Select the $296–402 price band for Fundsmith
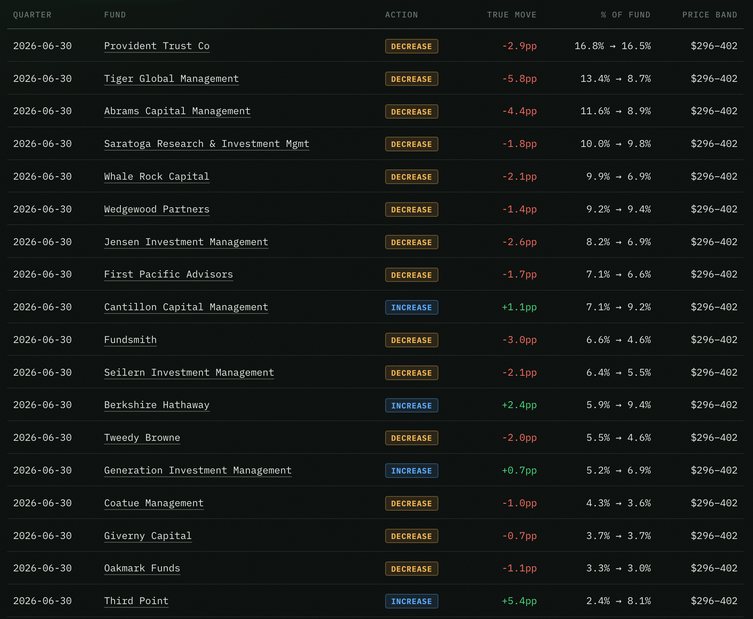Screen dimensions: 753x619 pos(714,340)
